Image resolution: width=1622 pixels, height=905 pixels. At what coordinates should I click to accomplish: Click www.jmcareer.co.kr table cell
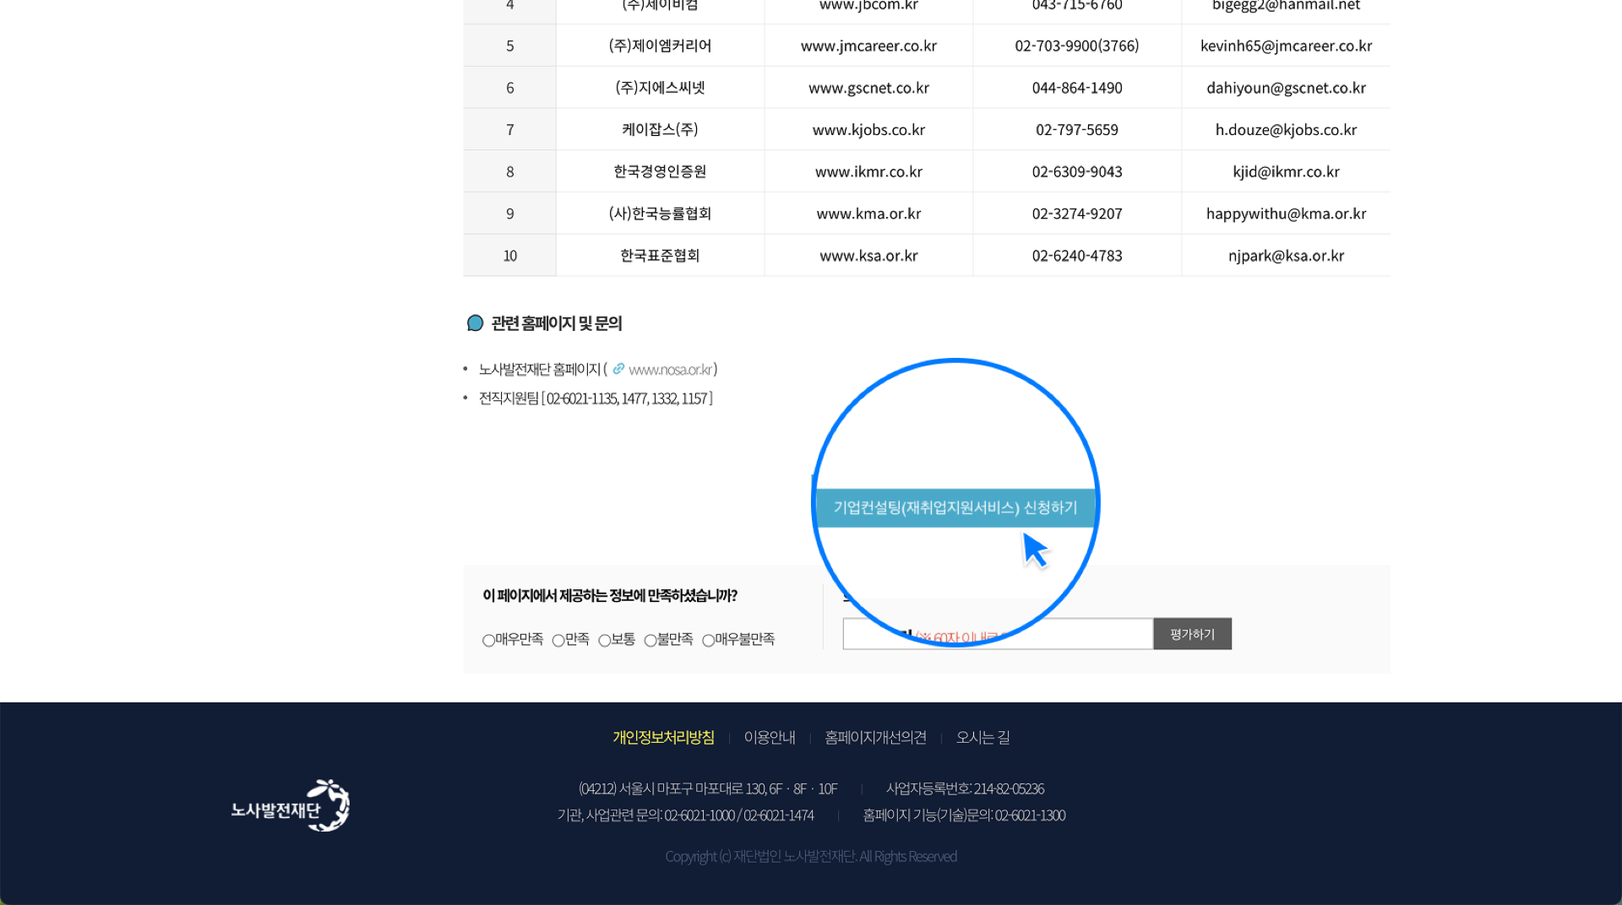coord(868,46)
